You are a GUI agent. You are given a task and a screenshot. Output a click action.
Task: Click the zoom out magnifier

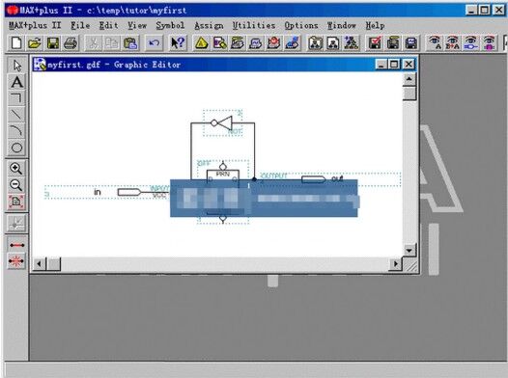(16, 185)
